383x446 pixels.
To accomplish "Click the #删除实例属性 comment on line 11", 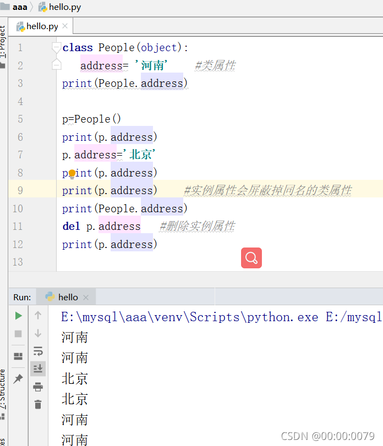I will (197, 227).
